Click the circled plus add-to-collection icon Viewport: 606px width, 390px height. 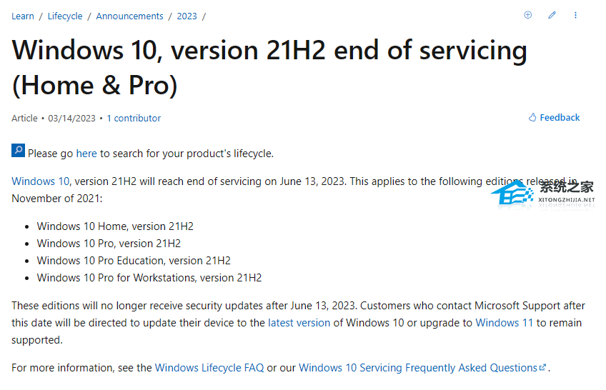pos(528,15)
